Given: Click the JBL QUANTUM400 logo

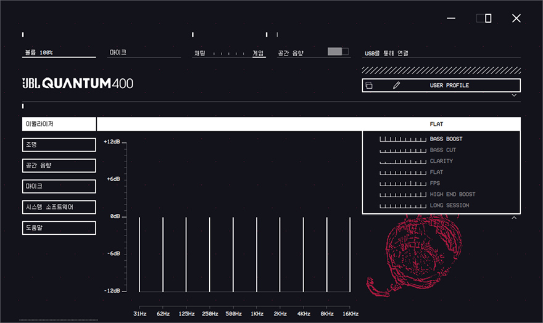Looking at the screenshot, I should [x=78, y=83].
